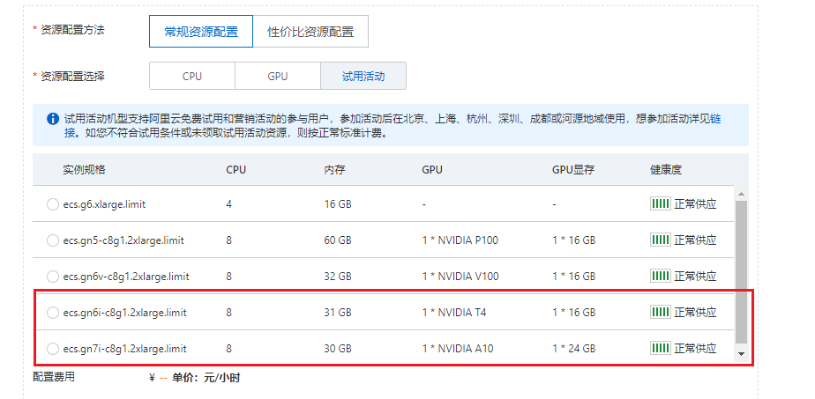Switch to the GPU resource tab
The width and height of the screenshot is (815, 399).
(x=278, y=77)
